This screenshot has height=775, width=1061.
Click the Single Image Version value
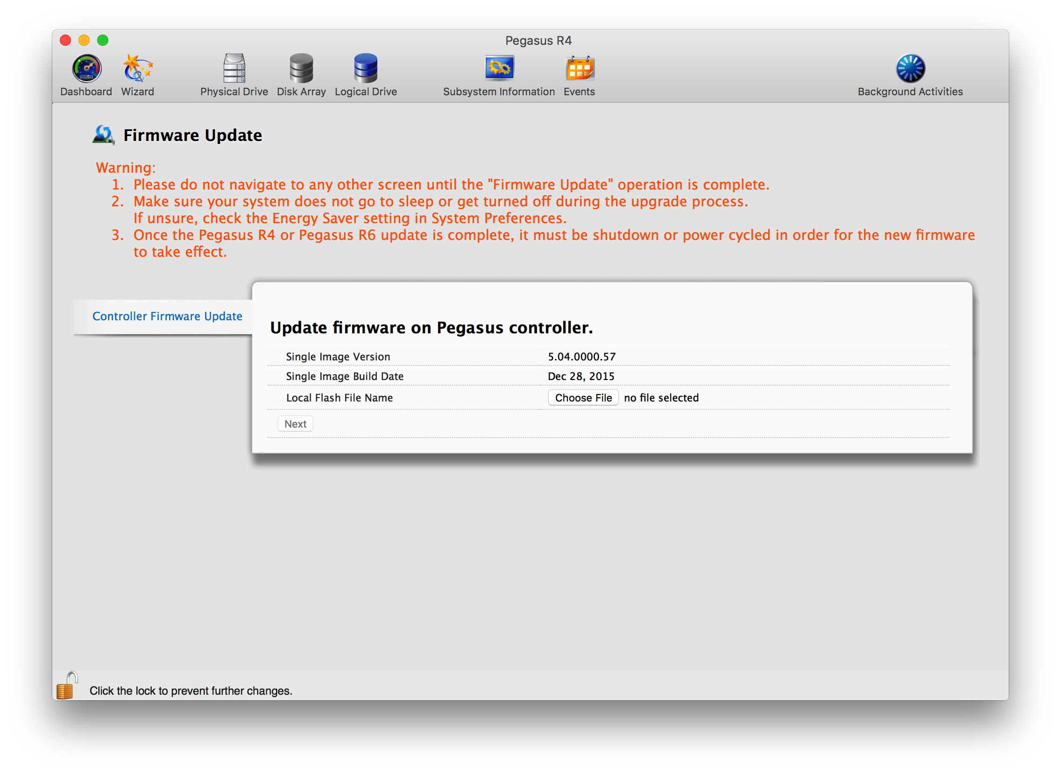click(582, 357)
